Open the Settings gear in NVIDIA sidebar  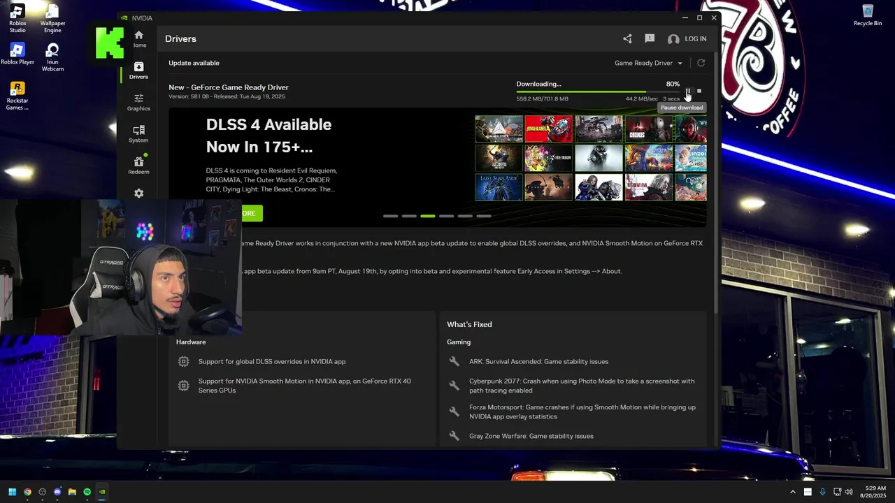pos(138,194)
